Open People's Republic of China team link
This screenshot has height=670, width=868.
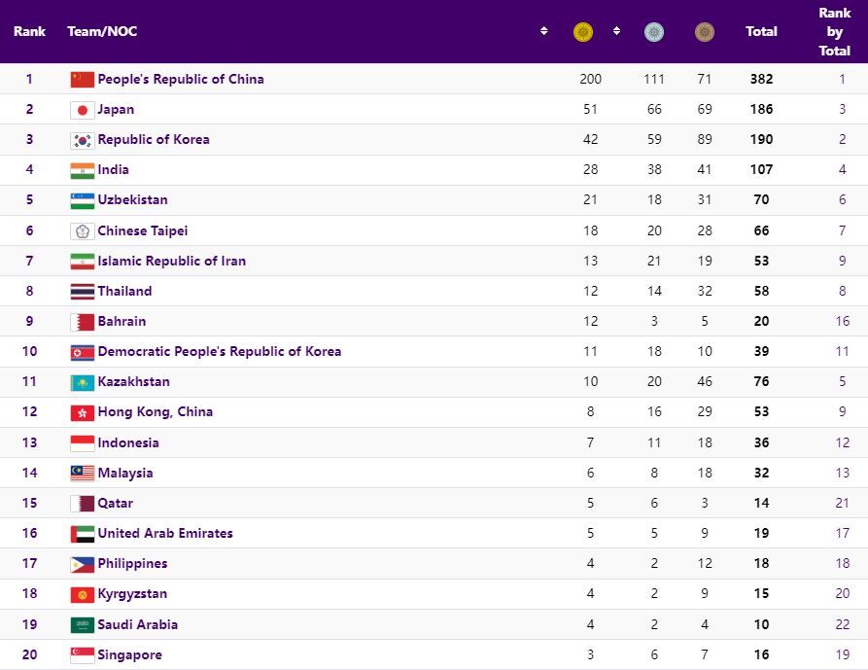(x=180, y=79)
